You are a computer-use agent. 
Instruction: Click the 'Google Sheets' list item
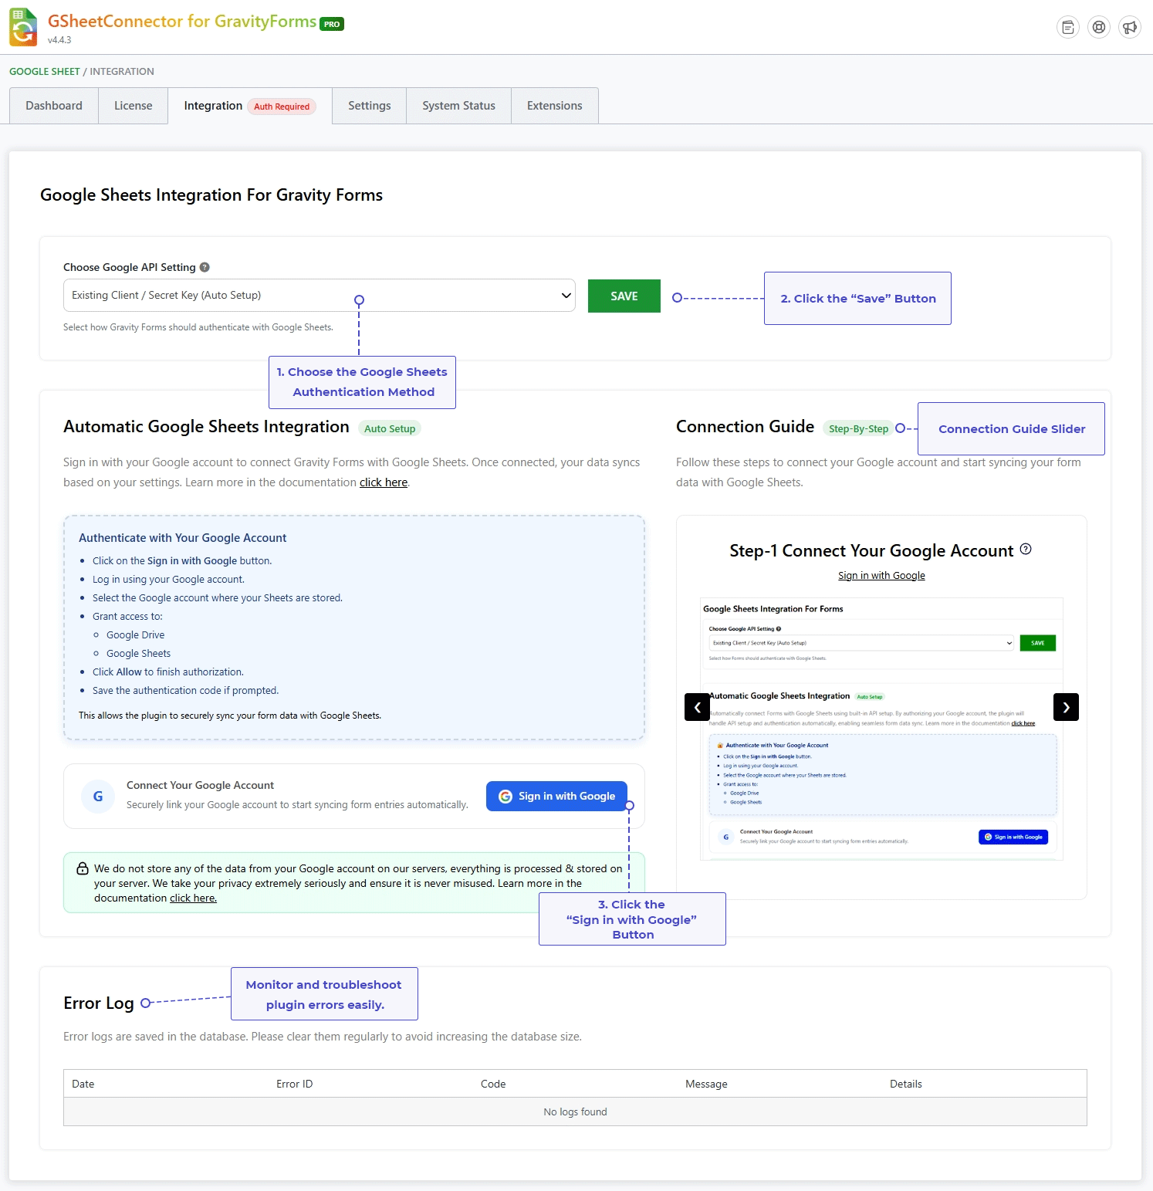(x=139, y=654)
